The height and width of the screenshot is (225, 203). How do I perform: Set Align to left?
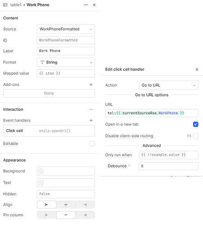(x=47, y=205)
